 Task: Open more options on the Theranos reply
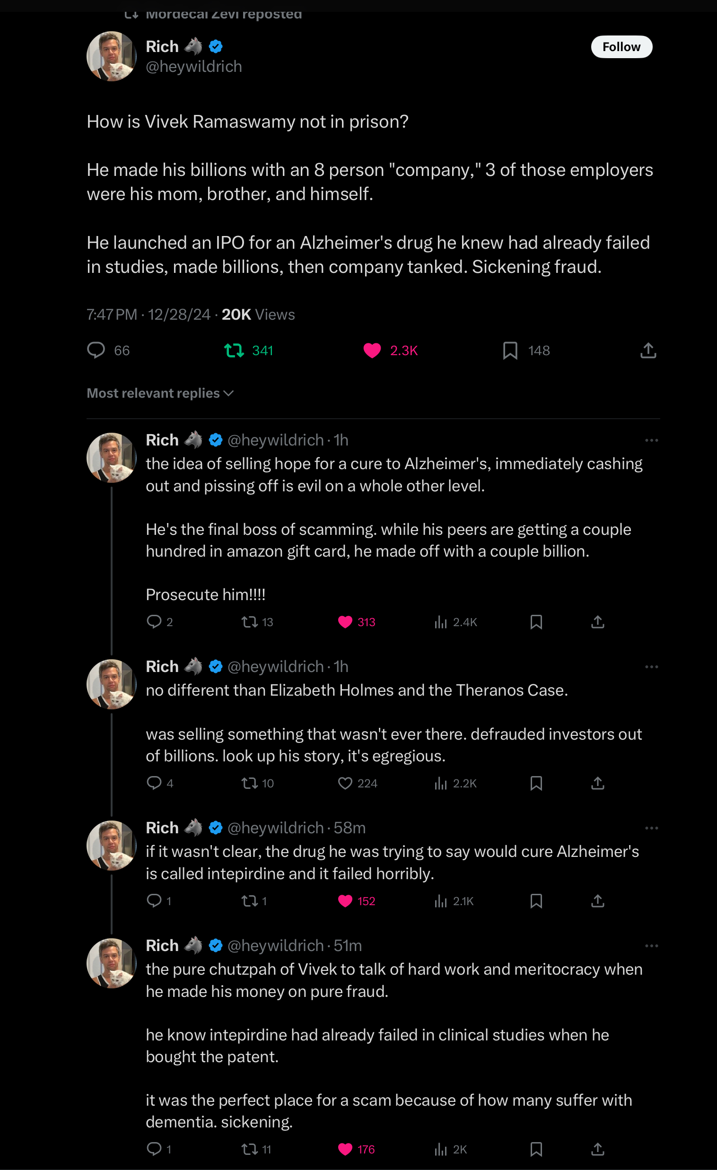(x=651, y=667)
